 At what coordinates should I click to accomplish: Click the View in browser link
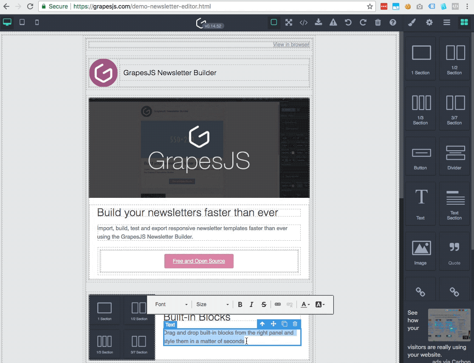(291, 44)
